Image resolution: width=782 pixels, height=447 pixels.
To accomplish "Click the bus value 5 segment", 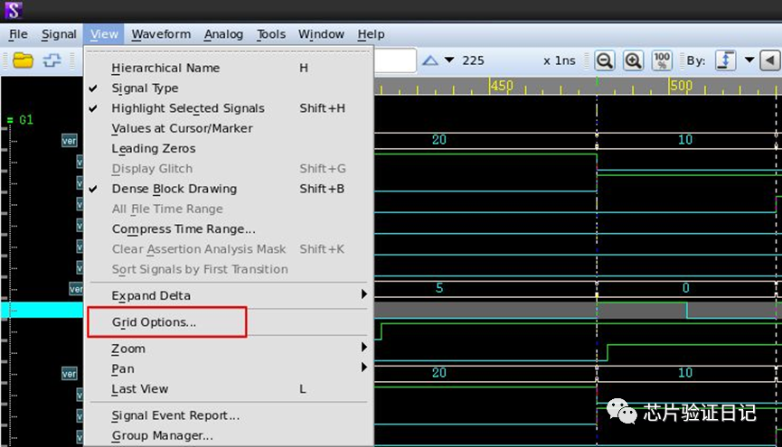I will click(x=438, y=288).
